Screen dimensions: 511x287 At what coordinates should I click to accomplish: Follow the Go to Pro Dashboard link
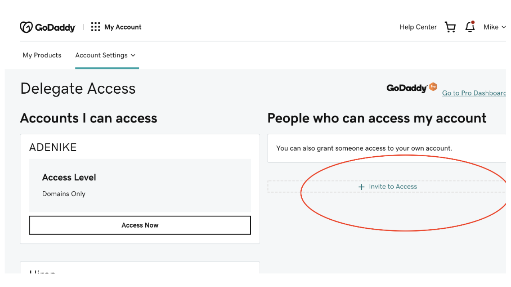click(x=474, y=93)
